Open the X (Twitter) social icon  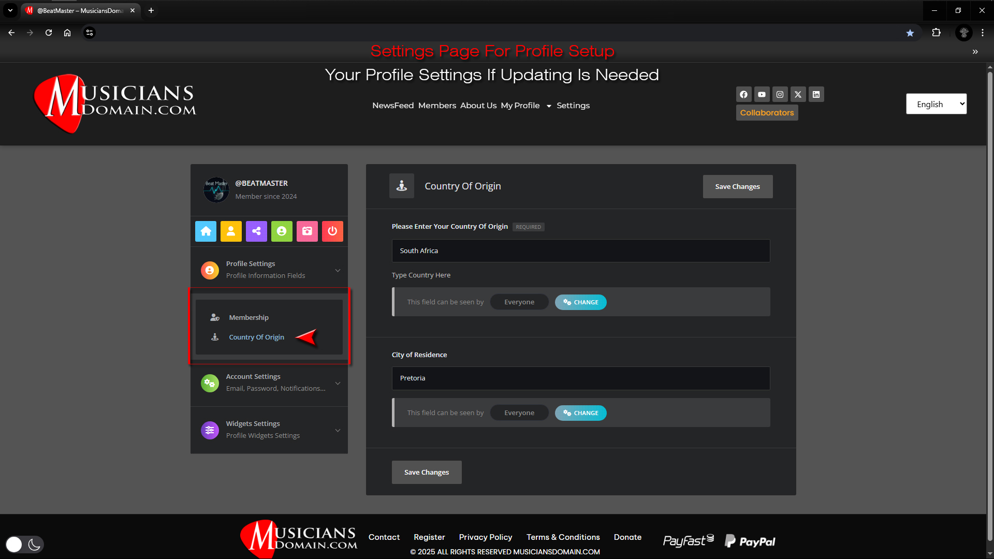point(798,94)
